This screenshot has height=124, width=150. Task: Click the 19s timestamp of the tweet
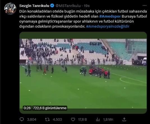(x=87, y=6)
